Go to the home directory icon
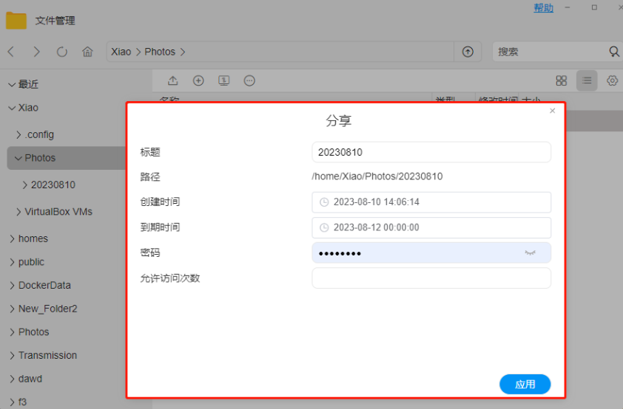623x409 pixels. point(87,52)
